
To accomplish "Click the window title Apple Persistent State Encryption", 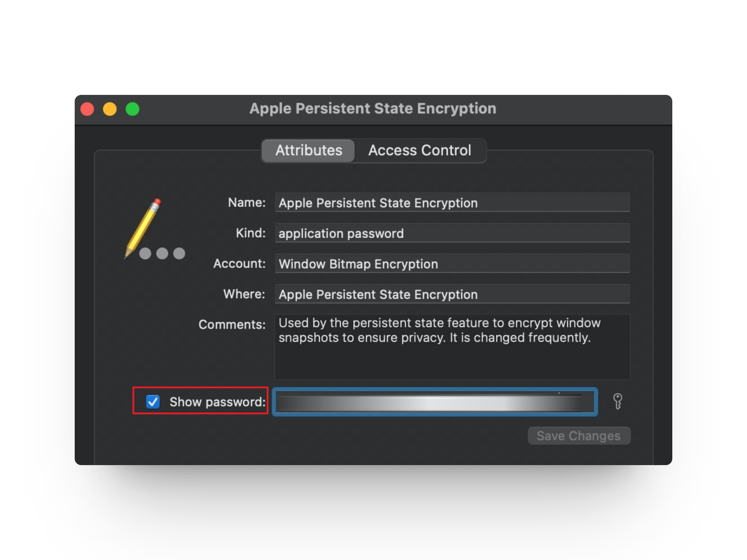I will coord(373,108).
